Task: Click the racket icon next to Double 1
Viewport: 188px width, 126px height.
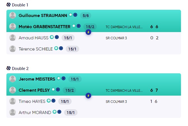Action: click(x=8, y=5)
